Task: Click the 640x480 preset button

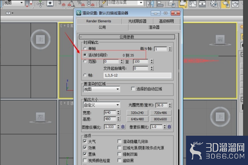Action: coord(137,119)
